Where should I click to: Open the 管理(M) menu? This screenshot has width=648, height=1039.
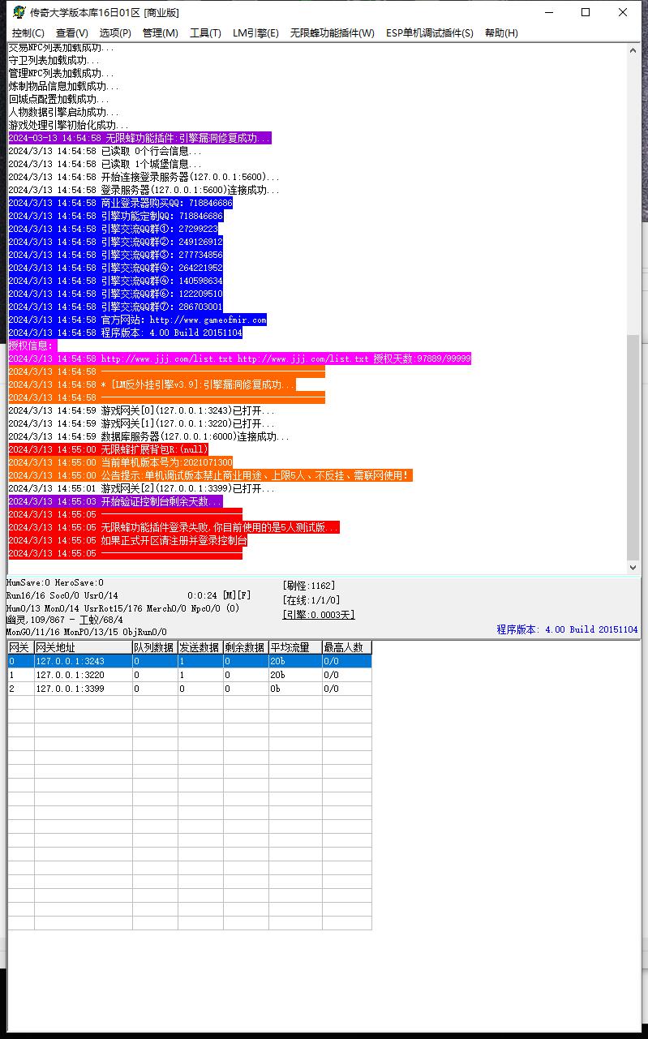pyautogui.click(x=160, y=33)
